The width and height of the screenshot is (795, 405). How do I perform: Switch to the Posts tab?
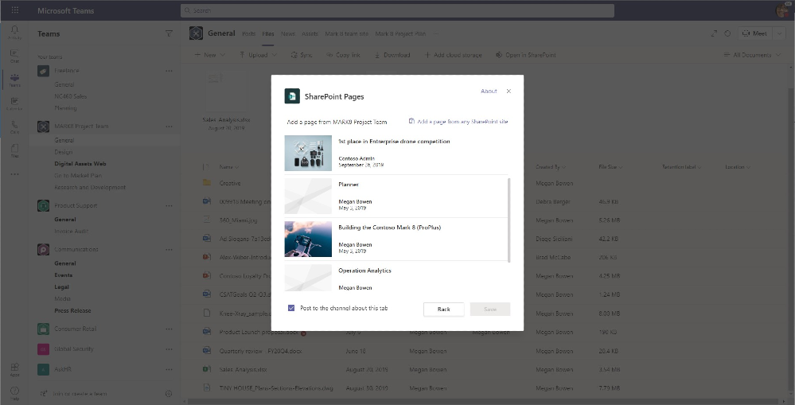point(249,34)
